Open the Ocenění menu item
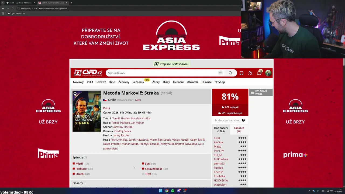 [178, 82]
